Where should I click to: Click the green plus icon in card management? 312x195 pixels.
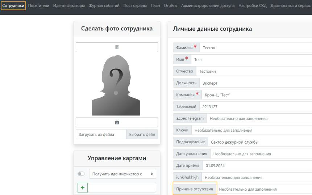click(83, 187)
